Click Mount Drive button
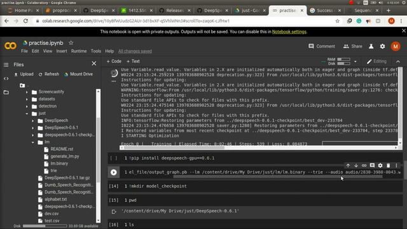 (78, 74)
